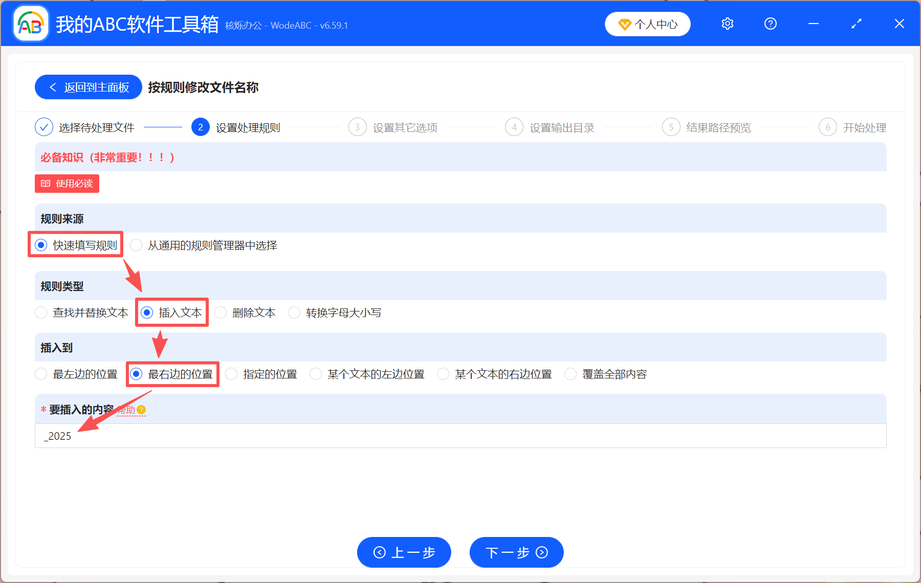Screen dimensions: 921x583
Task: Select 覆盖全部内容 insertion option
Action: 570,374
